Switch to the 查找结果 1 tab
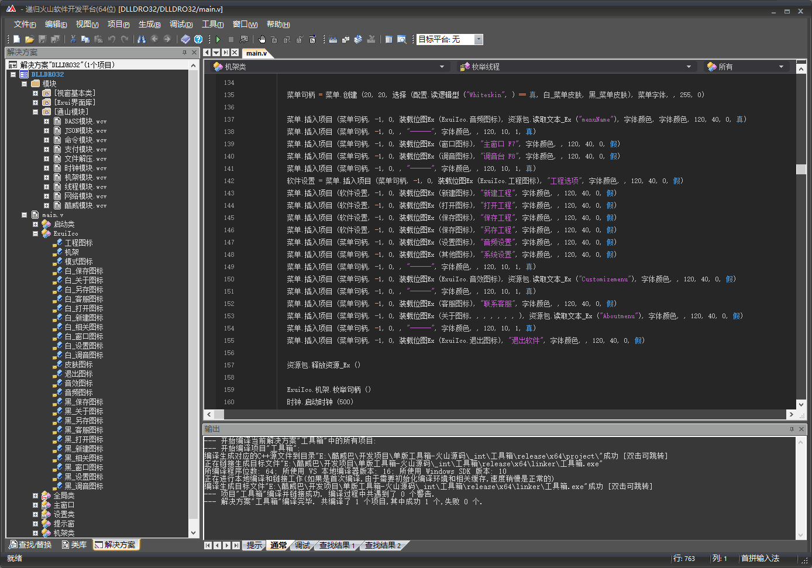The image size is (812, 568). (336, 545)
